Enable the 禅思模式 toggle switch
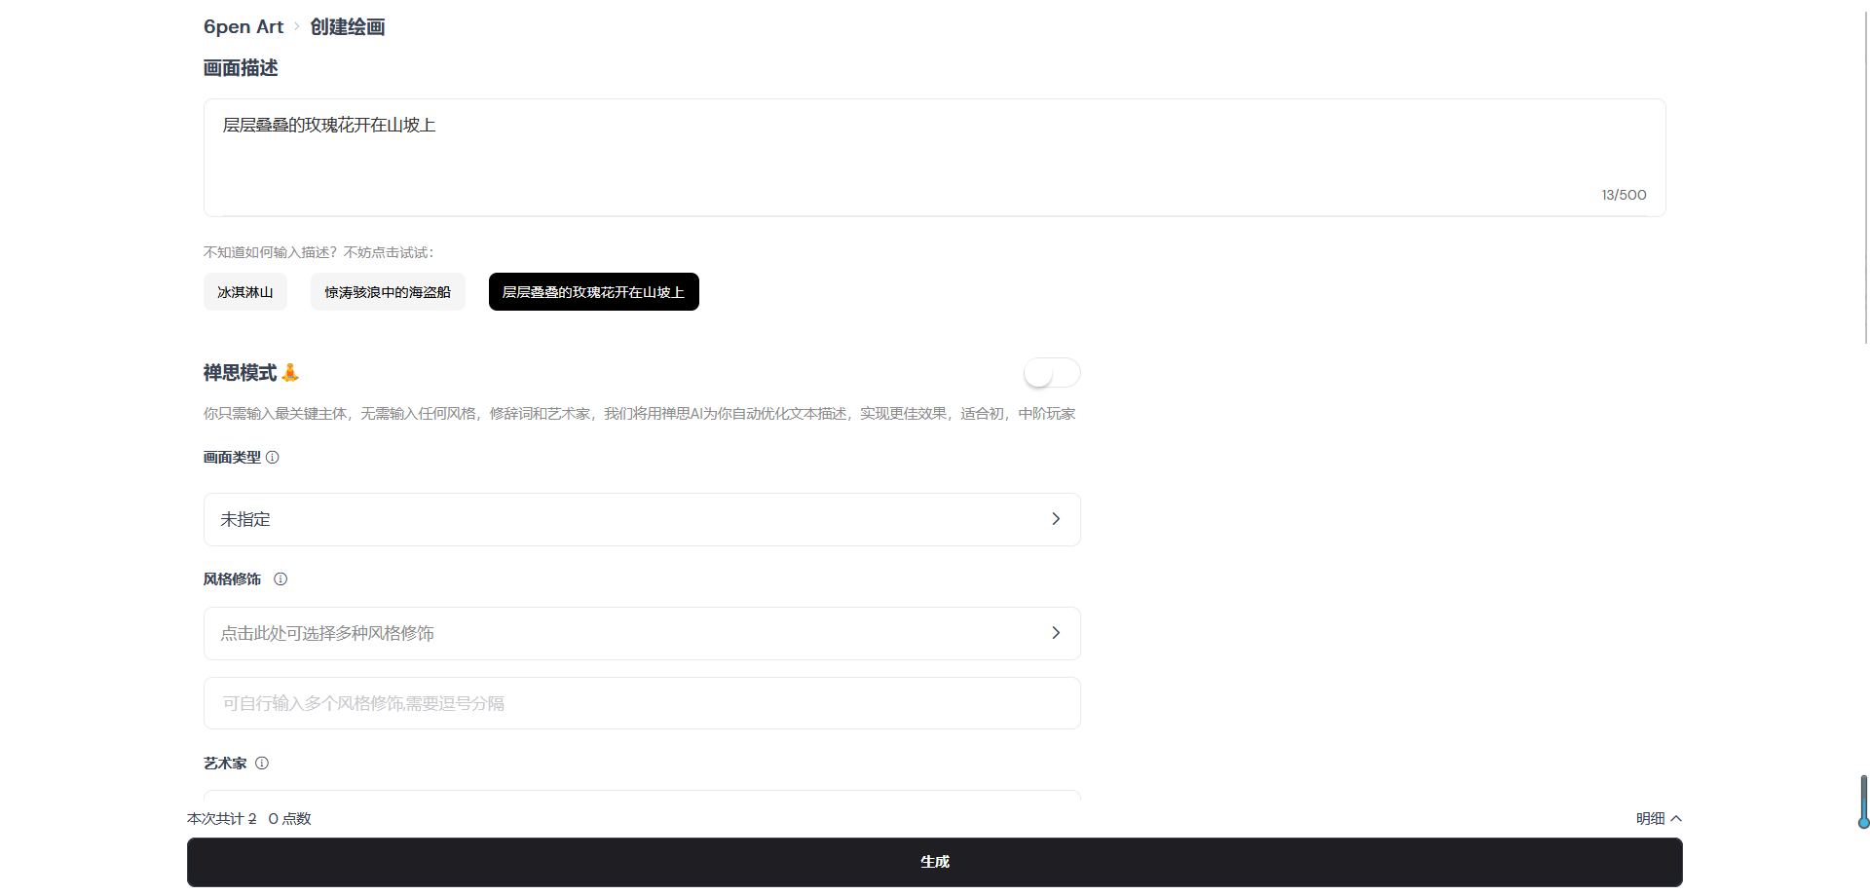The image size is (1870, 895). point(1052,373)
